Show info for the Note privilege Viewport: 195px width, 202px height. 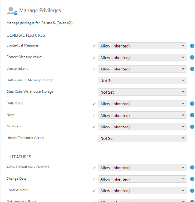[x=192, y=115]
